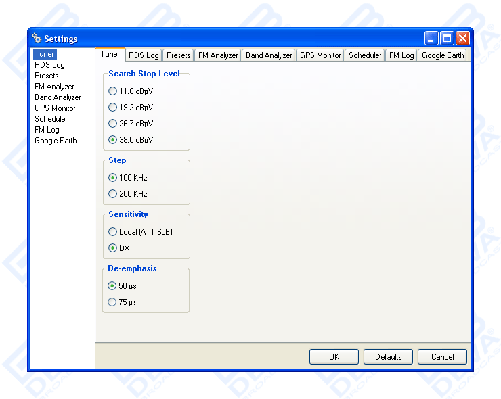Select RDS Log in the left sidebar
Image resolution: width=501 pixels, height=399 pixels.
(x=49, y=65)
